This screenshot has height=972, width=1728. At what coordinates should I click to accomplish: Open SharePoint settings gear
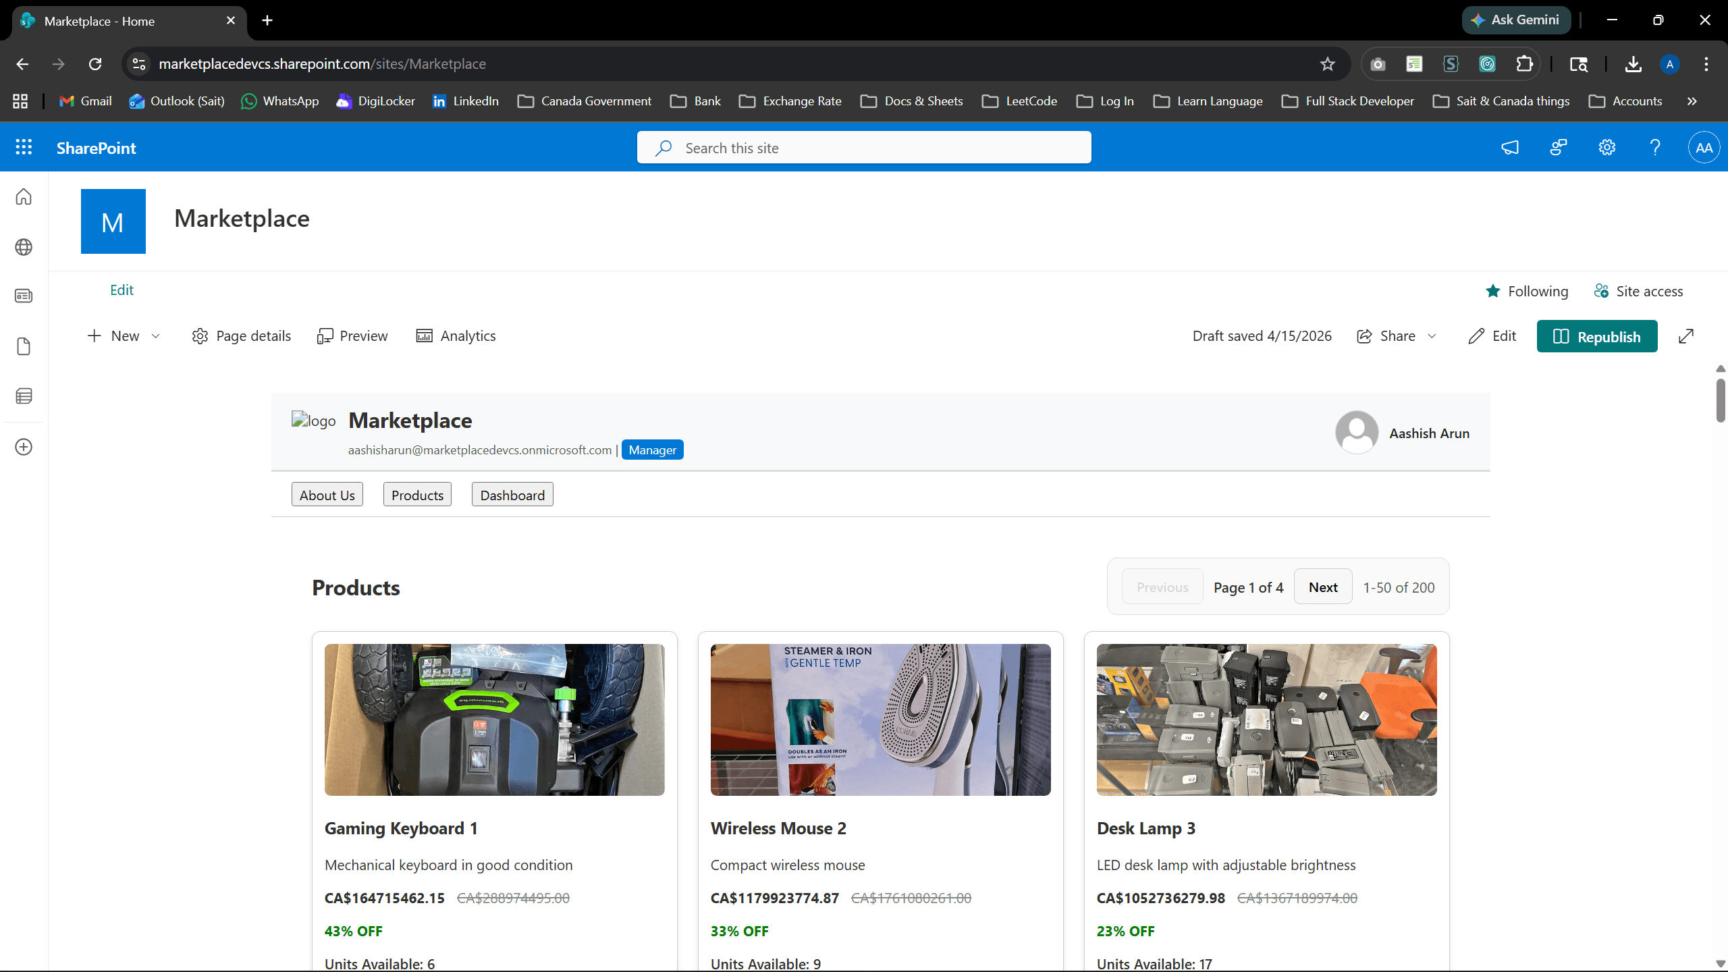pyautogui.click(x=1607, y=147)
